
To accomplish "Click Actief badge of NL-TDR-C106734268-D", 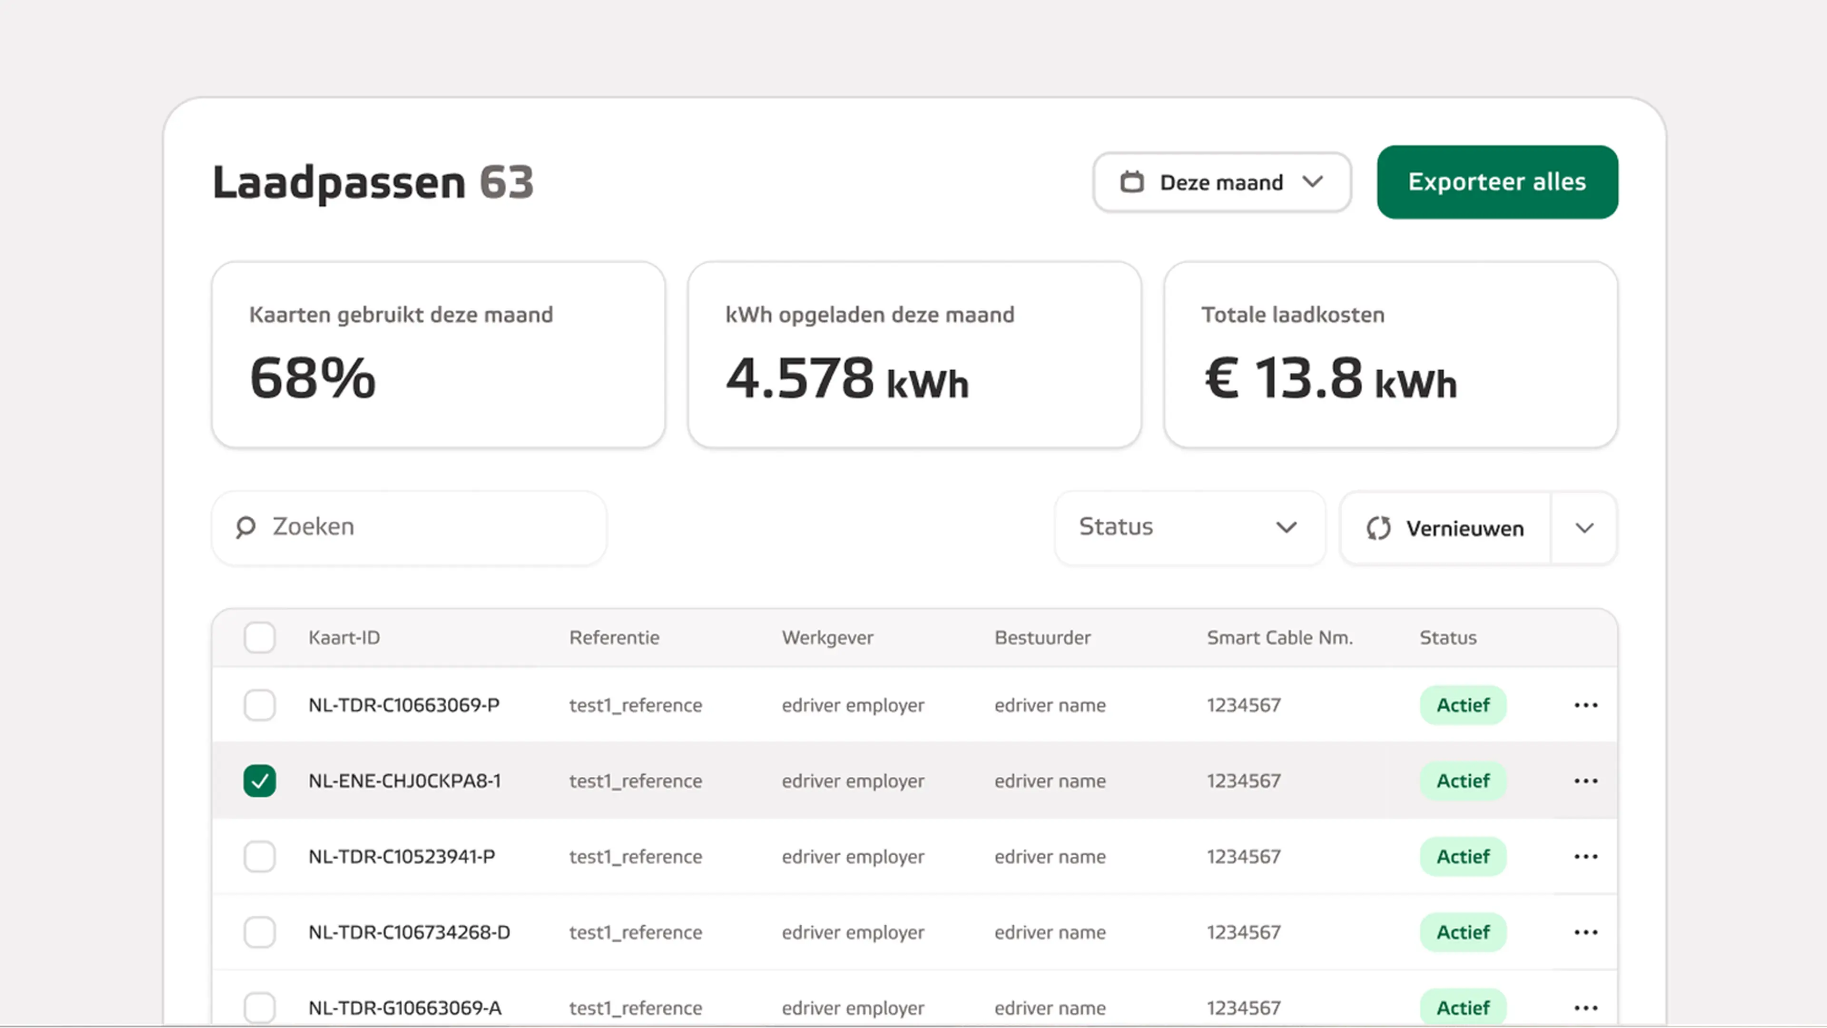I will pos(1463,932).
